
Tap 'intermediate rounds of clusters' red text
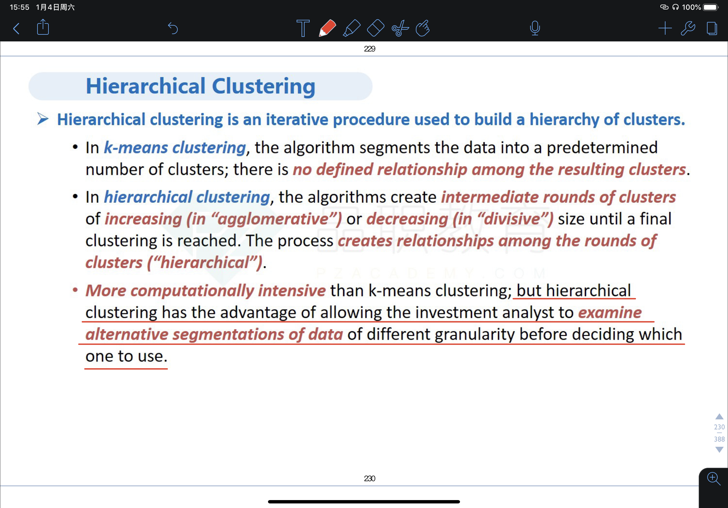pyautogui.click(x=558, y=197)
